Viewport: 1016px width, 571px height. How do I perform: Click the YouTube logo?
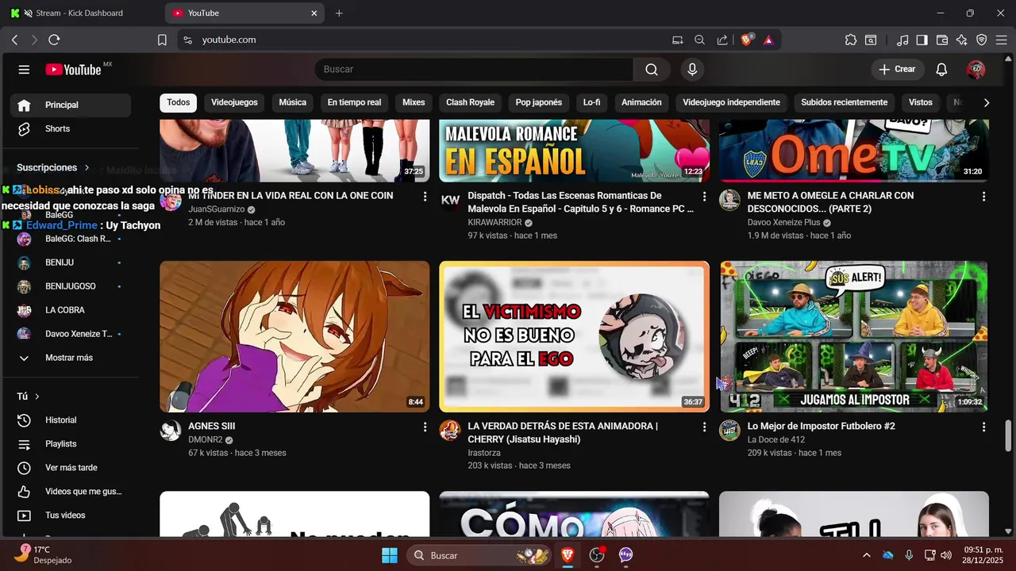(74, 70)
